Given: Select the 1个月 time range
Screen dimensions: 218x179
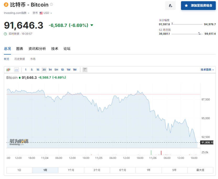Looking at the screenshot, I should [71, 170].
